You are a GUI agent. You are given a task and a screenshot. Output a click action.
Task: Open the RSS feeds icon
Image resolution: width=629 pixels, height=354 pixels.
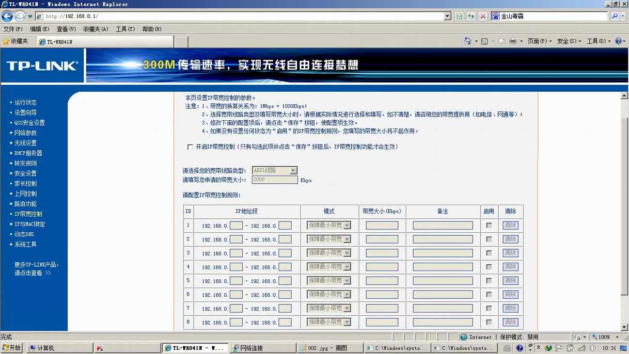484,41
